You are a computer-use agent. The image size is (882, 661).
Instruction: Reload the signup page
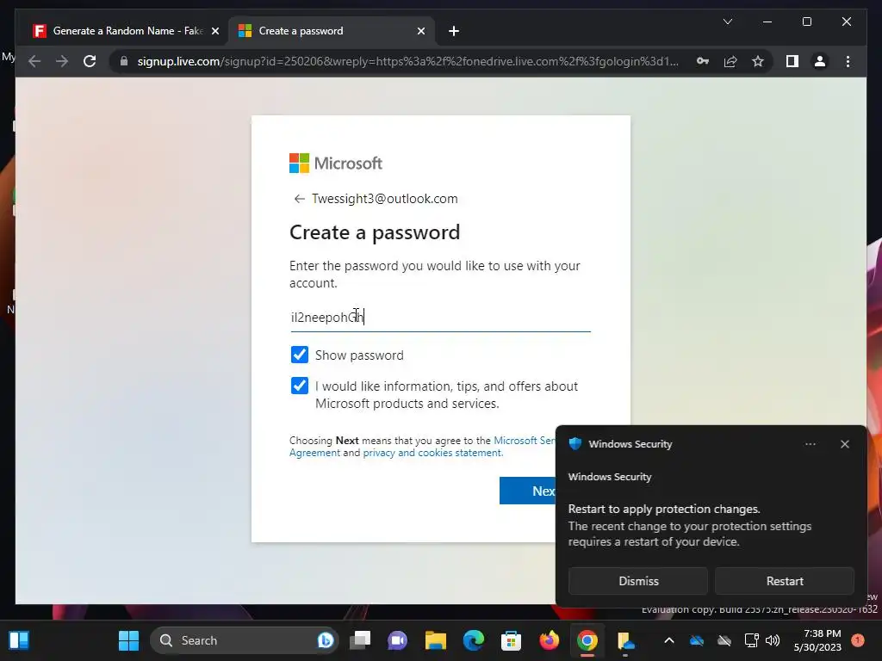[x=90, y=61]
